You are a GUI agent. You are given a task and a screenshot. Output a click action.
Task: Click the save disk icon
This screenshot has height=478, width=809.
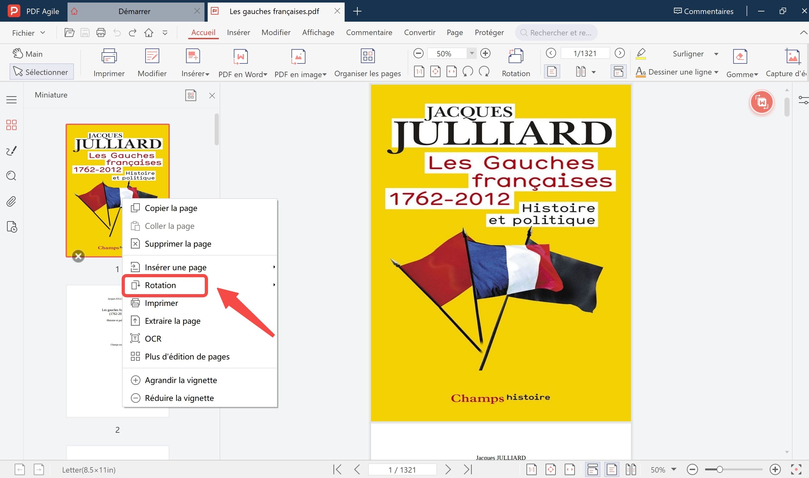click(85, 33)
